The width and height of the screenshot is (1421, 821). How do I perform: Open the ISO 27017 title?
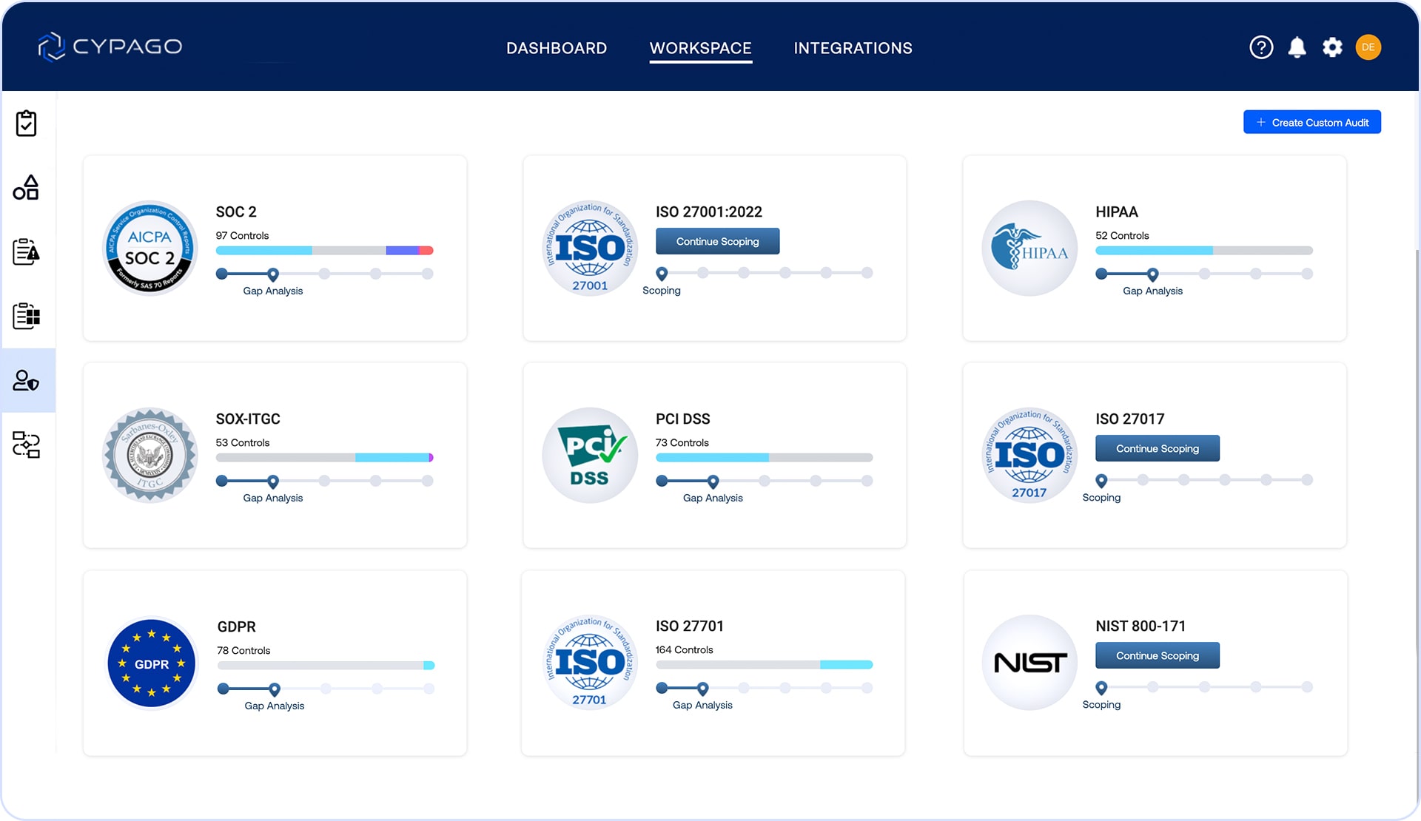tap(1130, 419)
